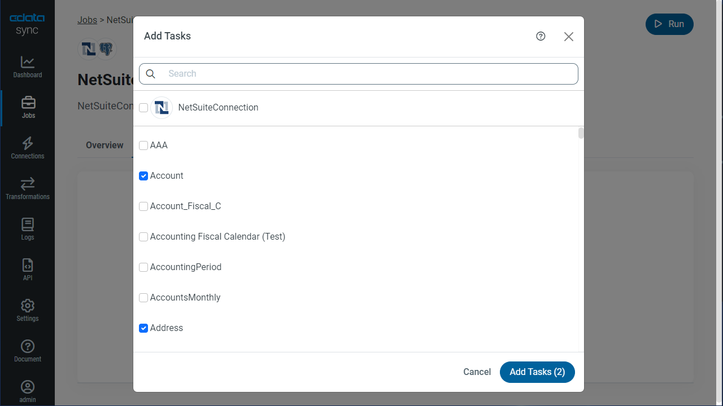This screenshot has width=723, height=406.
Task: Click the help question icon in dialog
Action: [541, 36]
